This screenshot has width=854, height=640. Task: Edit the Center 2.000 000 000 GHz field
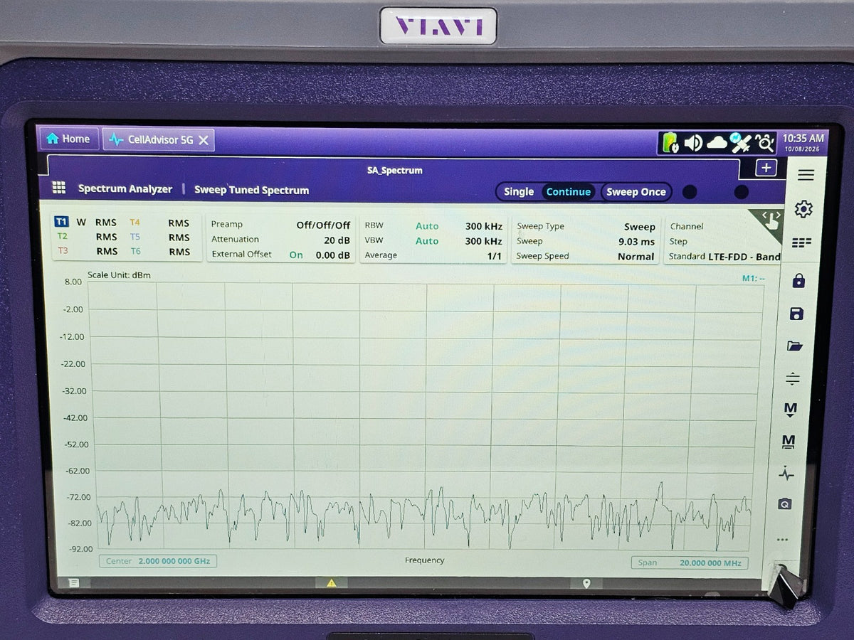pos(158,561)
